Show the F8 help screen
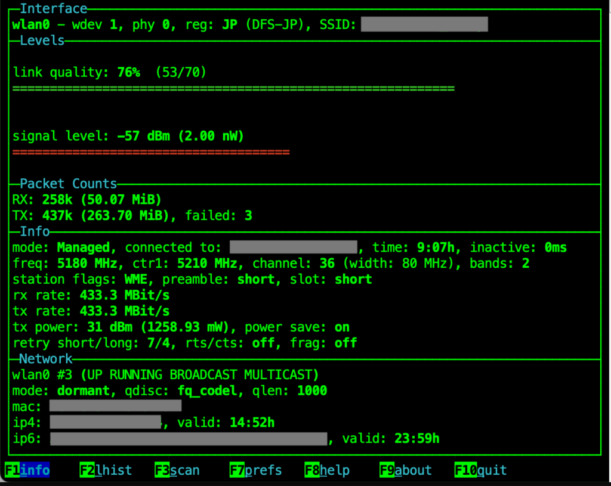This screenshot has height=486, width=611. point(327,470)
